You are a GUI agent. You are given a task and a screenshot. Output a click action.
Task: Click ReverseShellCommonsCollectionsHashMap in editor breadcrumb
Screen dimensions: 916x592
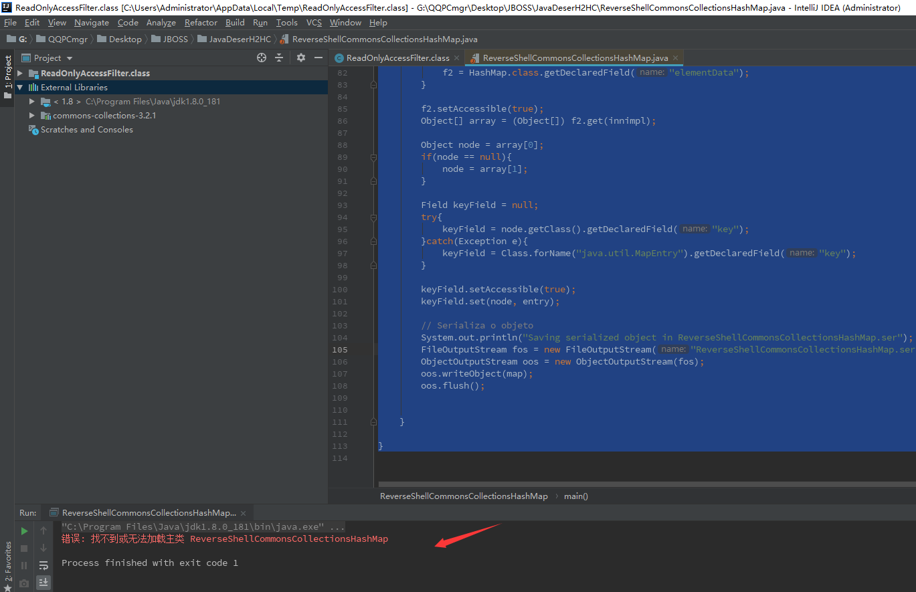coord(464,496)
